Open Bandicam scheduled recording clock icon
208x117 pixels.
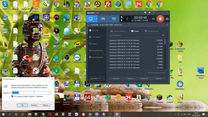[149, 12]
